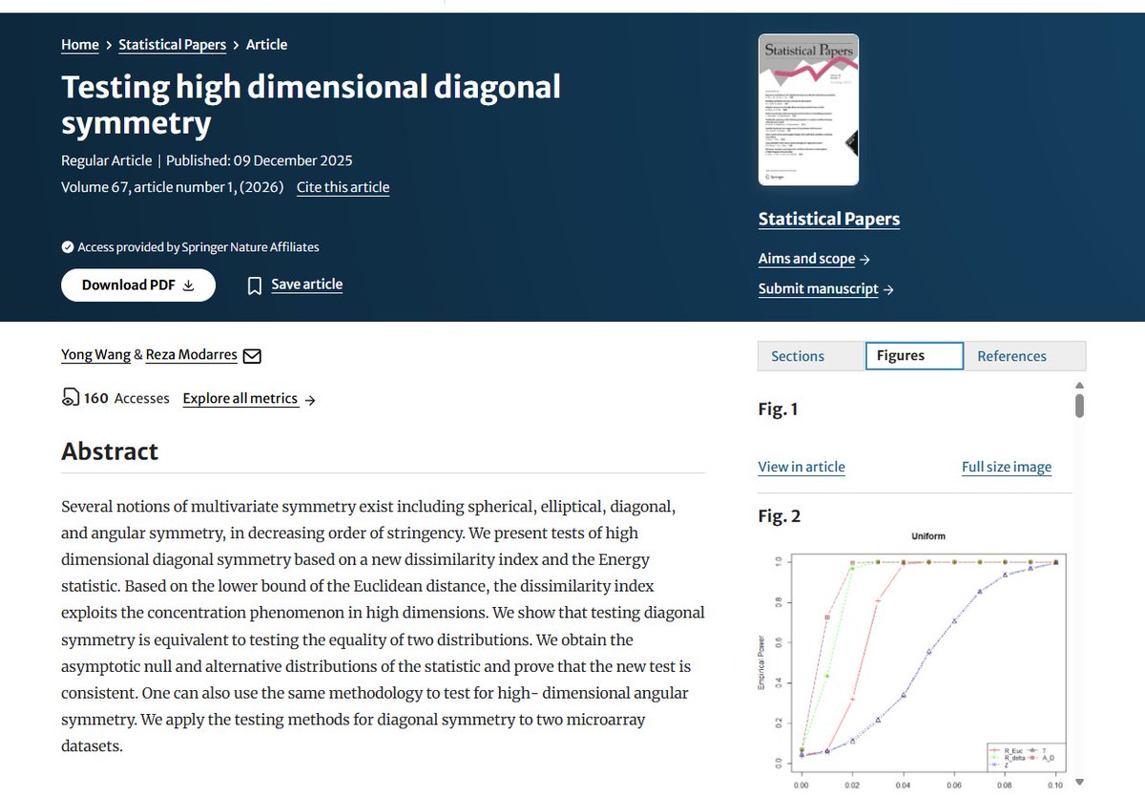Click the Fig. 1 heading
The image size is (1145, 798).
coord(778,409)
